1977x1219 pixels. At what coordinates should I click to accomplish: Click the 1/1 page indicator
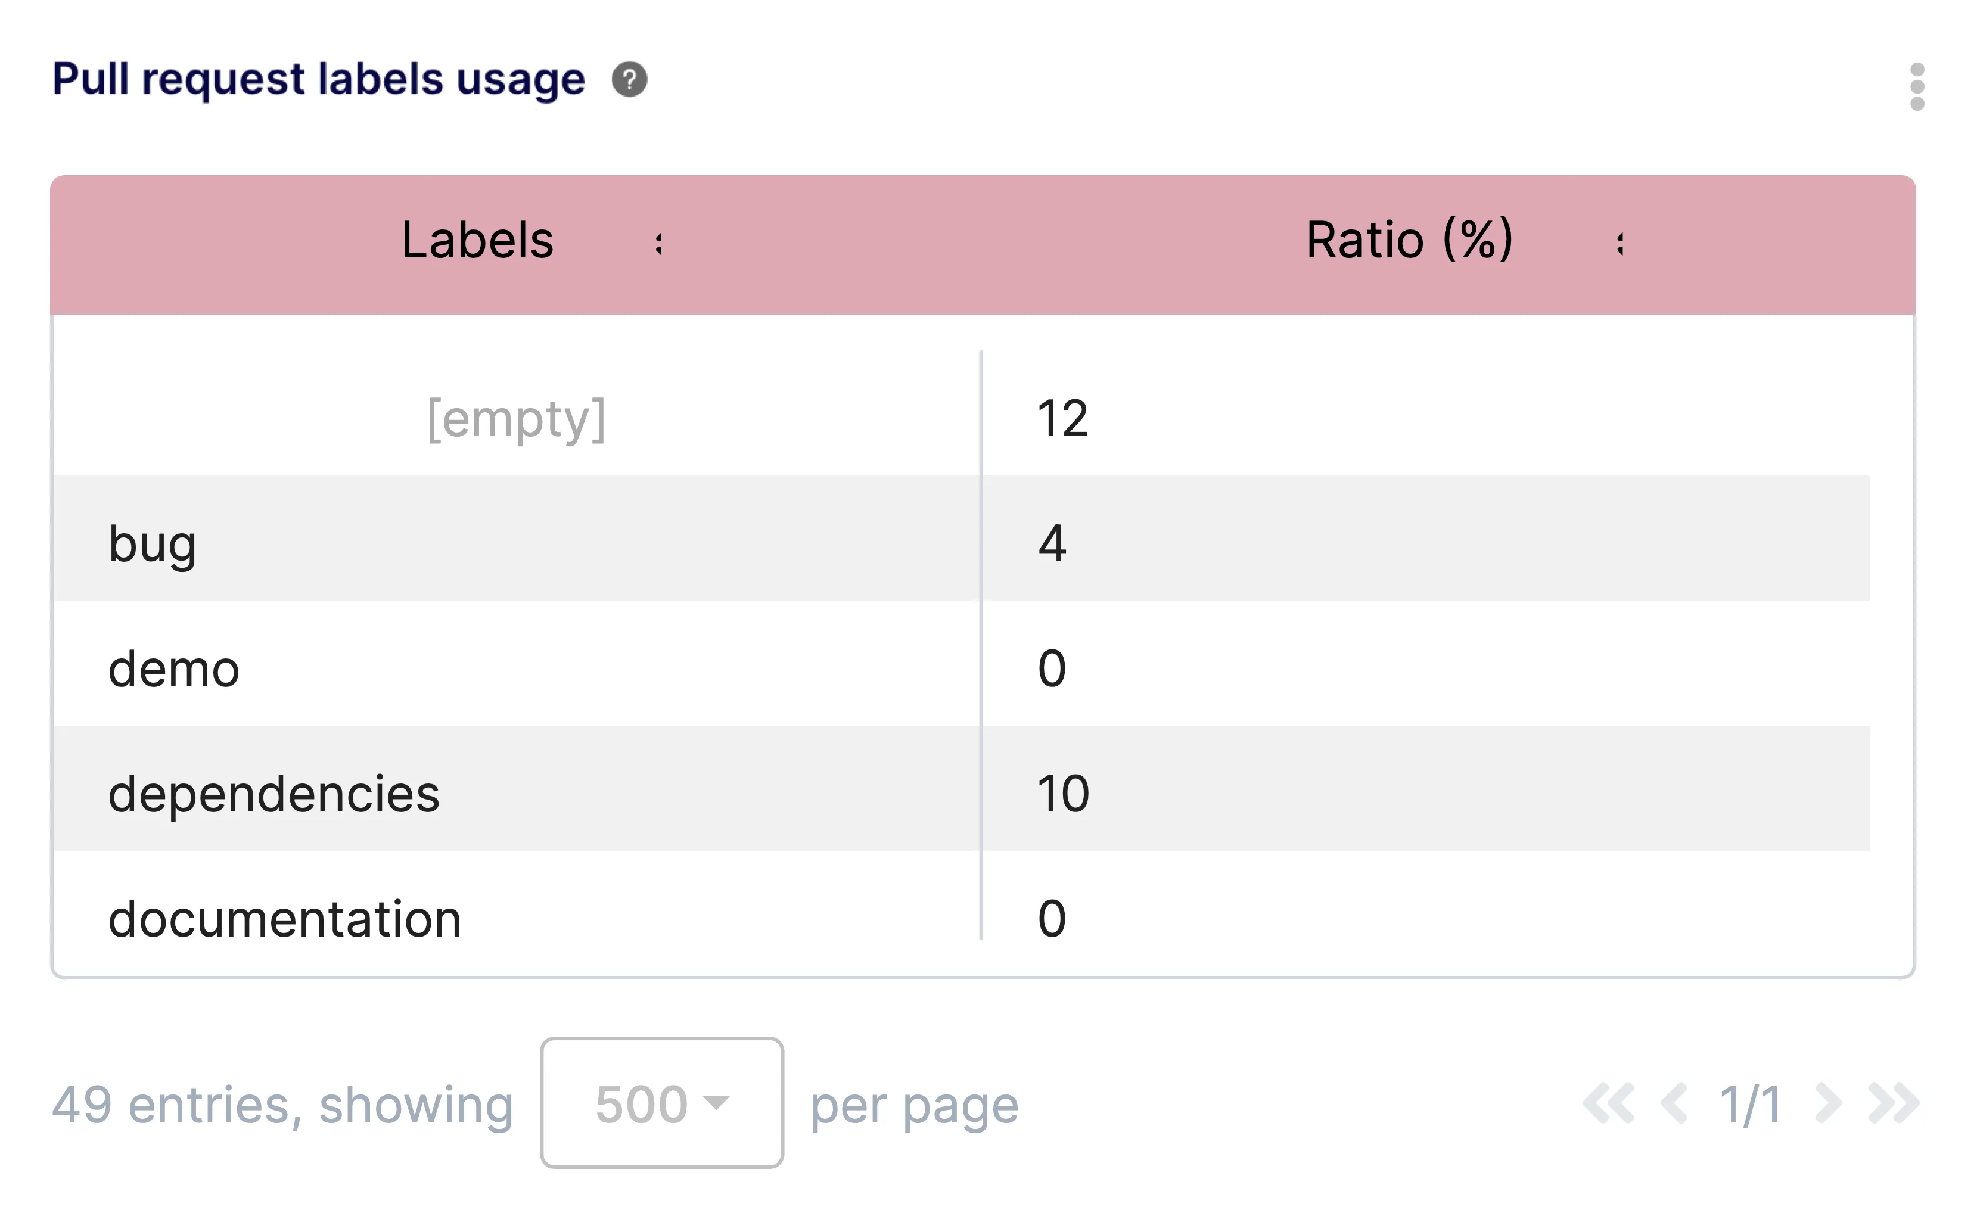click(x=1749, y=1103)
